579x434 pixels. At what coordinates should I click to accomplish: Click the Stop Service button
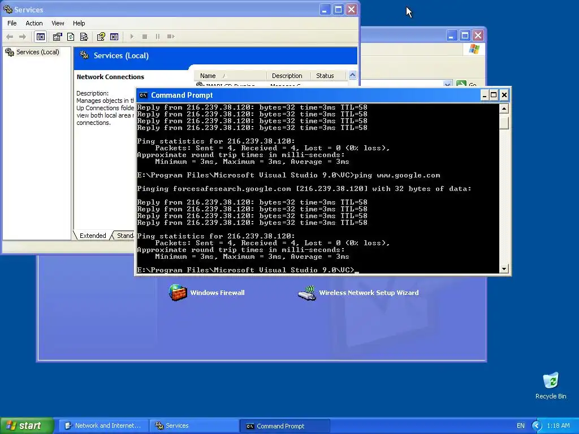[145, 37]
